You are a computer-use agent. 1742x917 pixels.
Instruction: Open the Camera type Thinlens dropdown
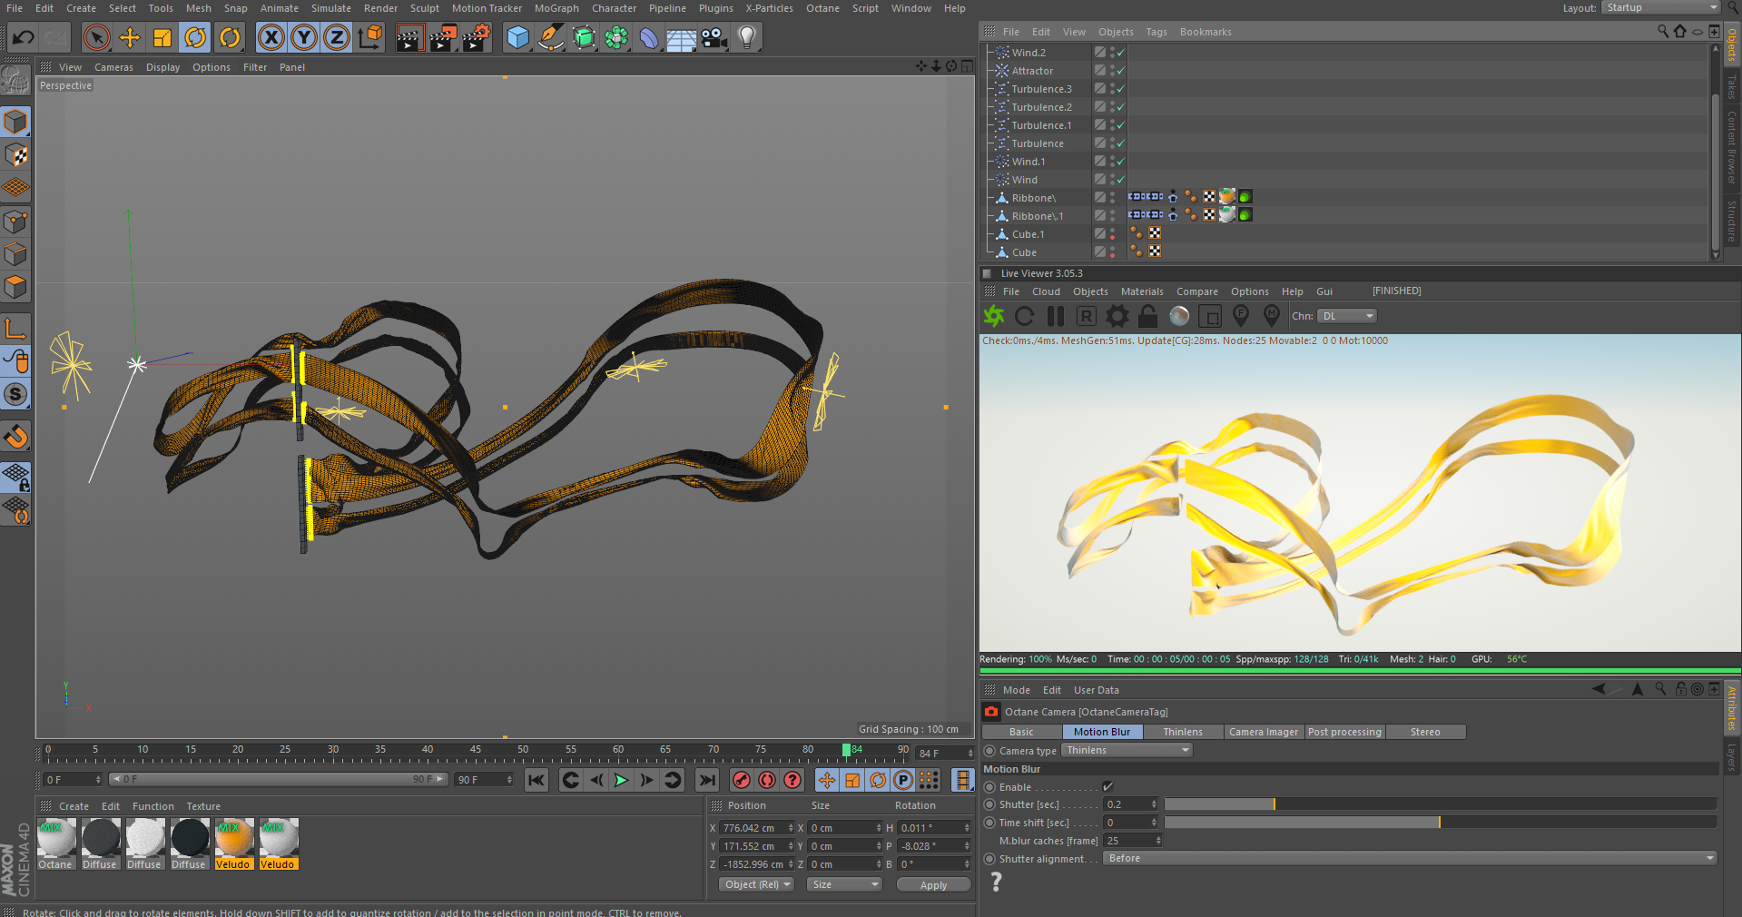pos(1127,751)
